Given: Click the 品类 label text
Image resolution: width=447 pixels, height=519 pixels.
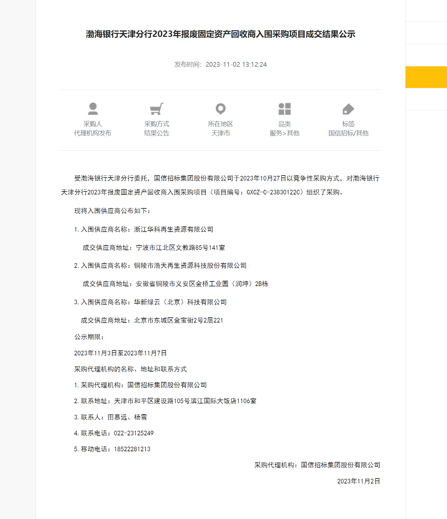Looking at the screenshot, I should (x=284, y=124).
